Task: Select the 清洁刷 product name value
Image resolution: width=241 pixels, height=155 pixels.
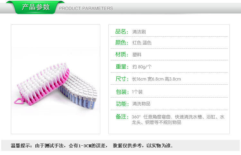Action: [x=139, y=32]
